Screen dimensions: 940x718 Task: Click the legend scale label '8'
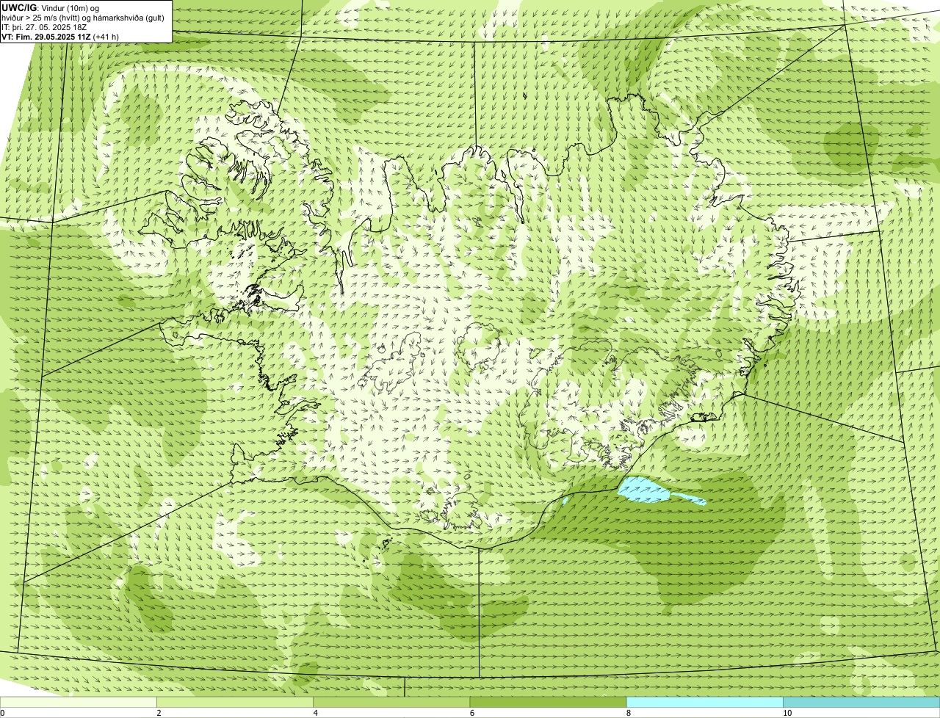tap(629, 713)
